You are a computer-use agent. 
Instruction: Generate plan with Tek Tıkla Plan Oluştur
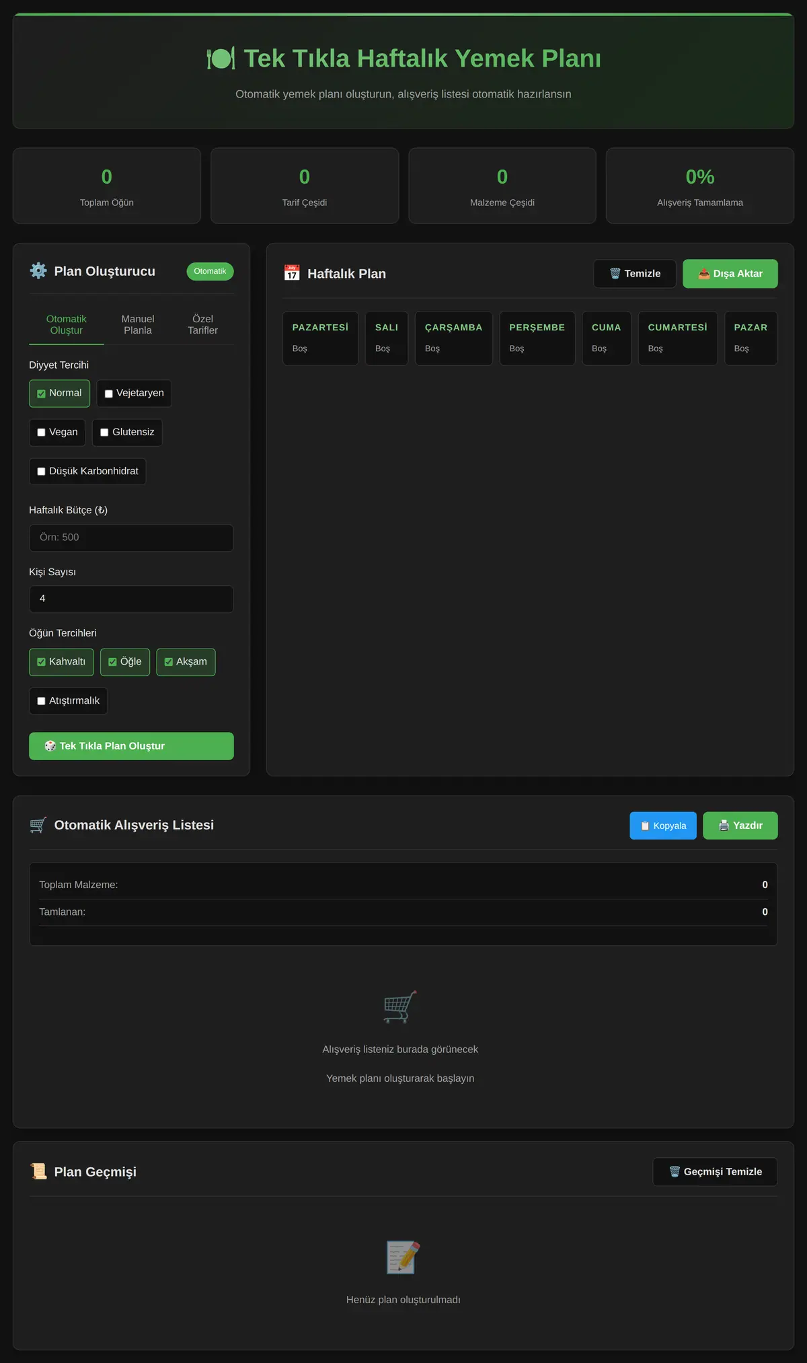131,746
